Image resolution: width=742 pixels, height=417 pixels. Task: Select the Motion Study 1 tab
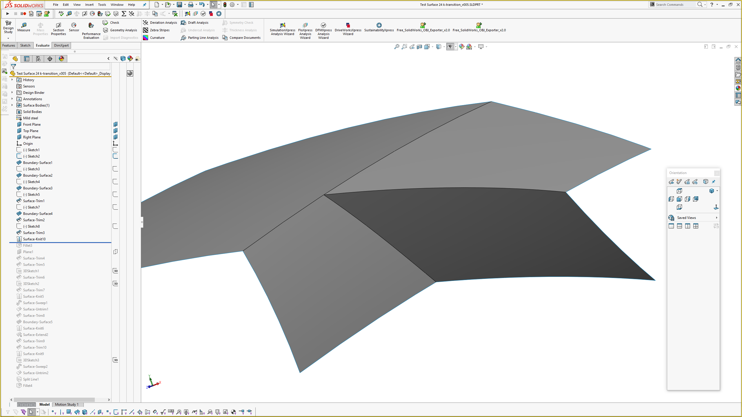67,404
